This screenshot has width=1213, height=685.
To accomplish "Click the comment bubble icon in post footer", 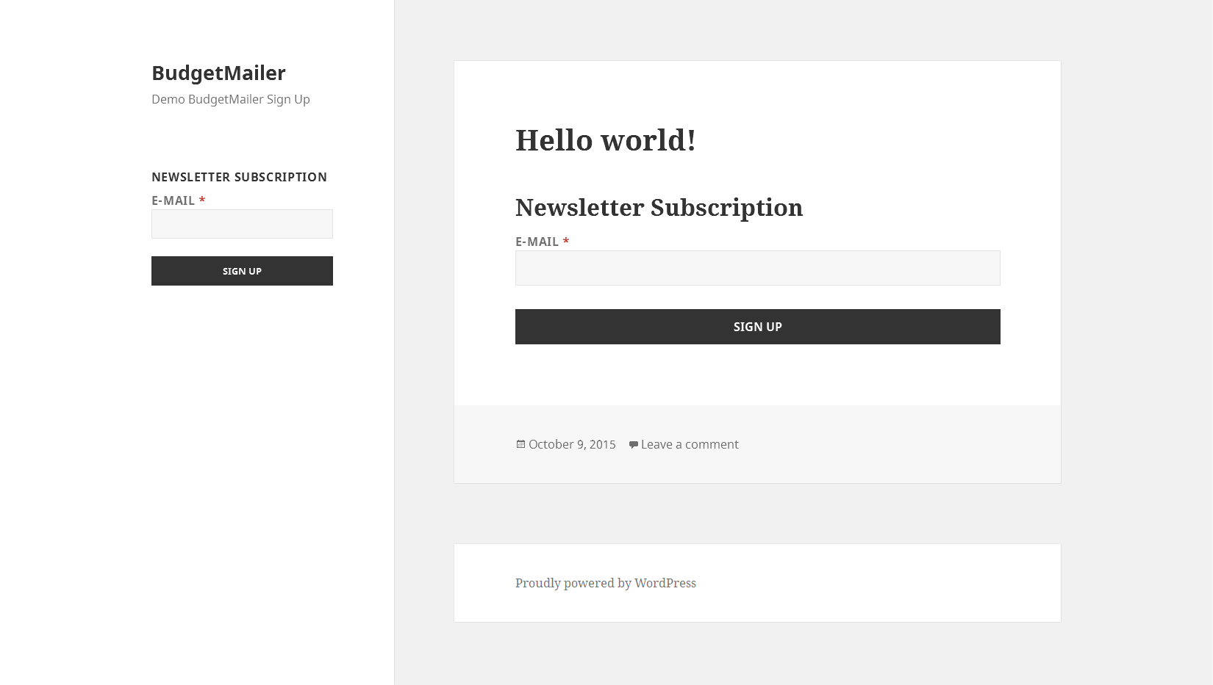I will tap(633, 445).
